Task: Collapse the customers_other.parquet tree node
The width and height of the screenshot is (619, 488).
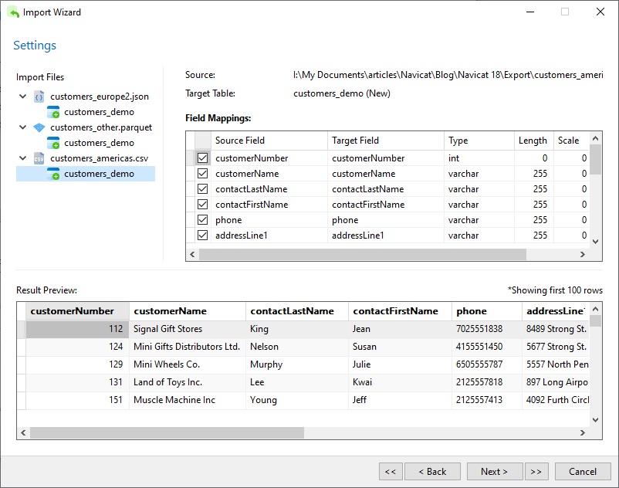Action: 23,127
